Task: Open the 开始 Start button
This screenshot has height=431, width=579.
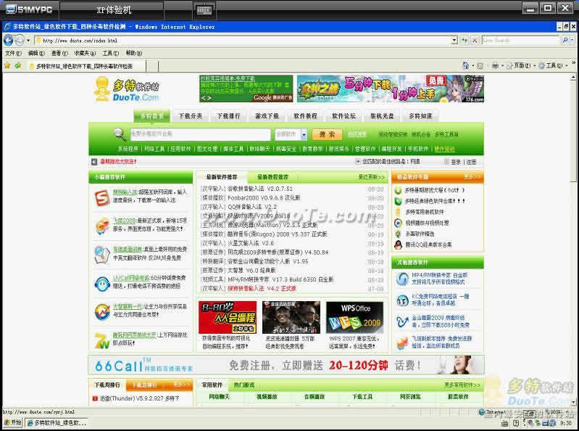Action: 12,422
